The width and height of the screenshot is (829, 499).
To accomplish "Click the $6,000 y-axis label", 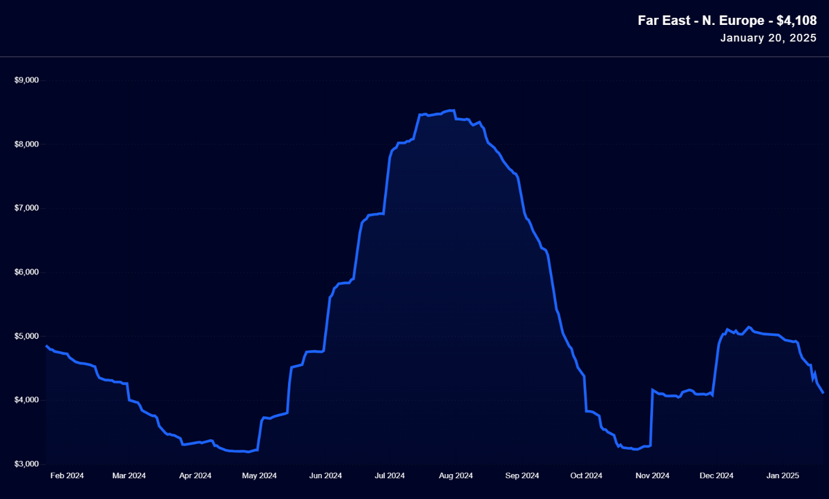I will click(x=27, y=272).
